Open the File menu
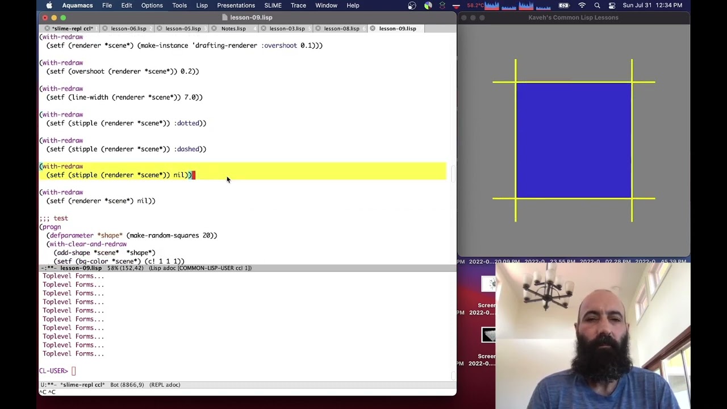The image size is (727, 409). (x=107, y=5)
